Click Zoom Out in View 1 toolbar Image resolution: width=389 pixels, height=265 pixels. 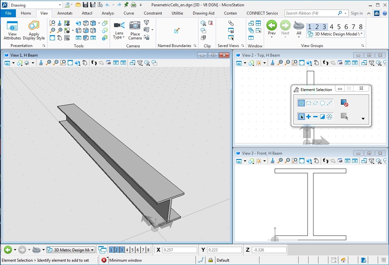(56, 63)
